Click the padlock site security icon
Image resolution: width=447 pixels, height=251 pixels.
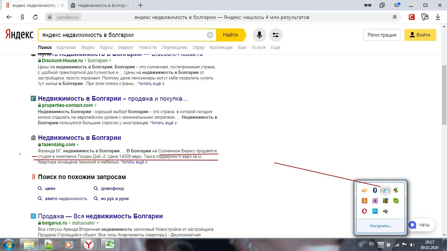(50, 17)
